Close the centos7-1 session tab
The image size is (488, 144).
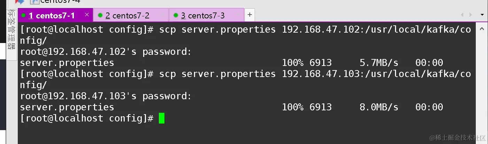pyautogui.click(x=87, y=15)
